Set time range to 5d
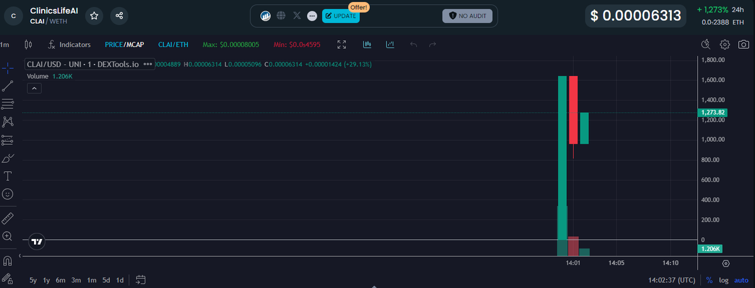The height and width of the screenshot is (288, 755). point(106,280)
